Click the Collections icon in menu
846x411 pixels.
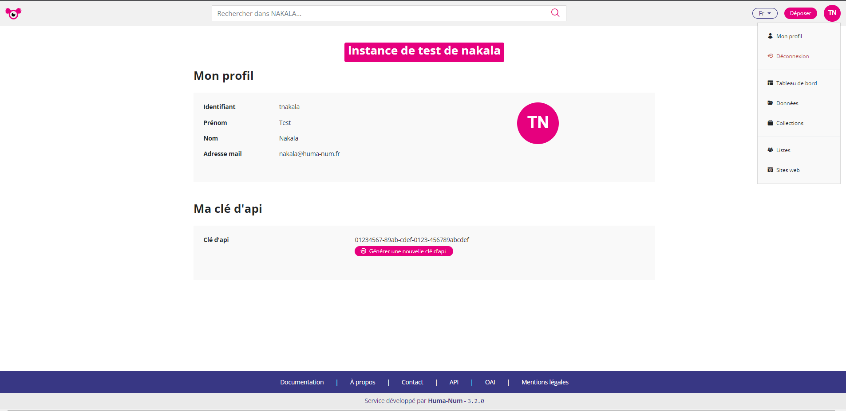(770, 123)
